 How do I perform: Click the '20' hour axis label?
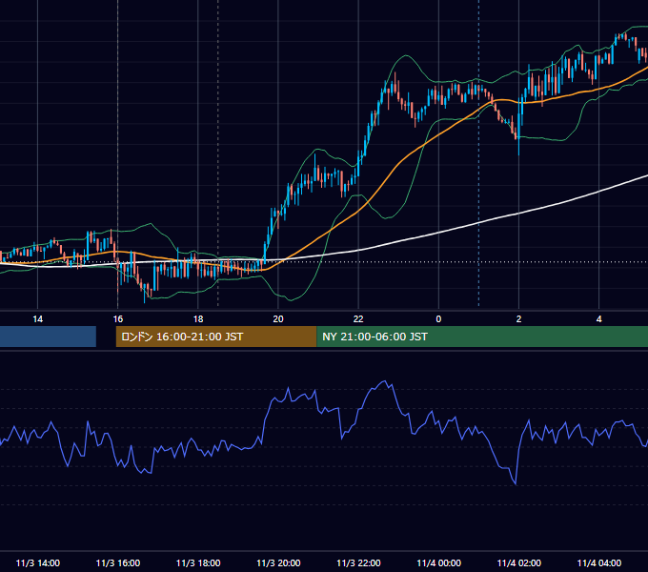[278, 319]
